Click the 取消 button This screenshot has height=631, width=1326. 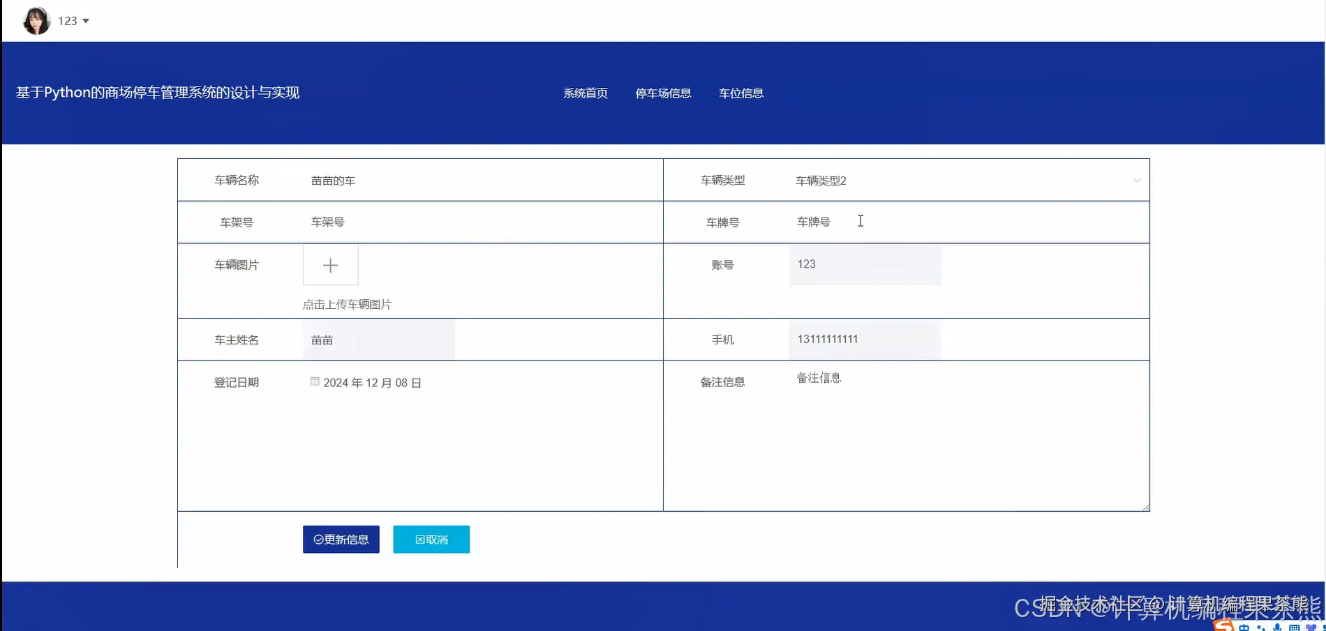click(x=431, y=540)
